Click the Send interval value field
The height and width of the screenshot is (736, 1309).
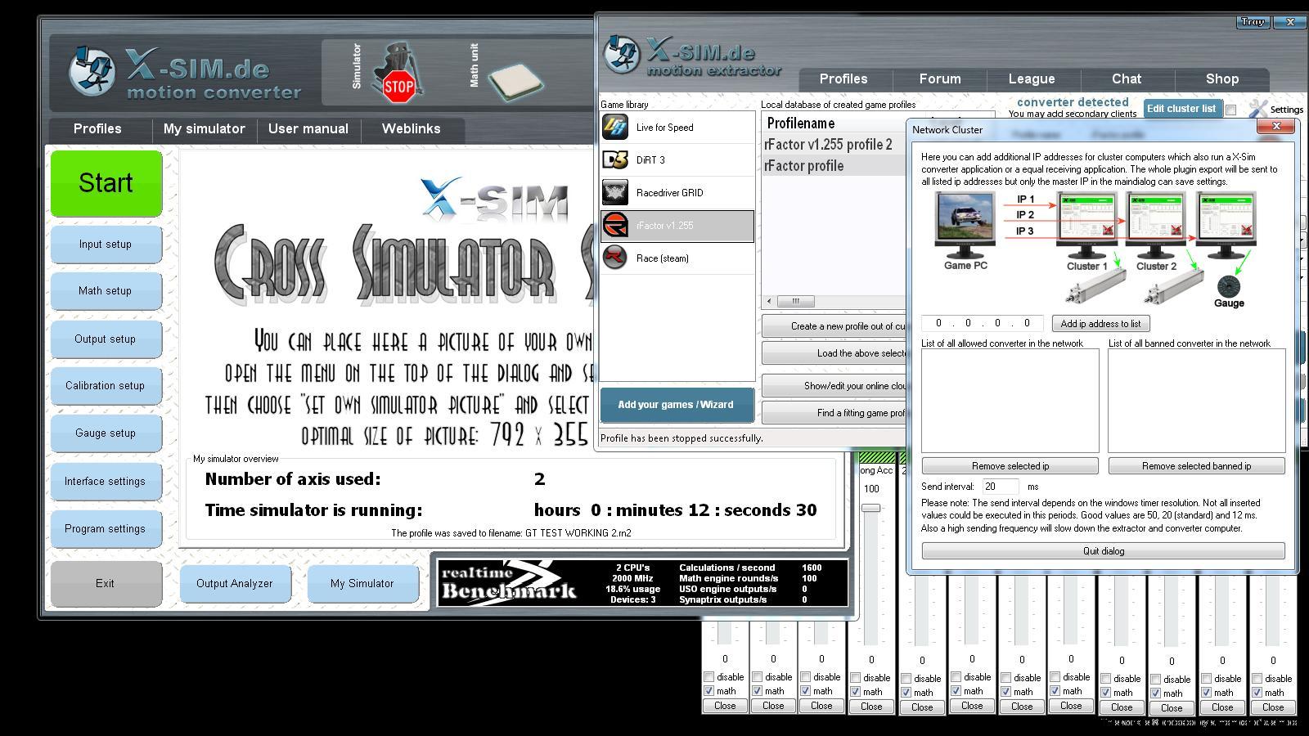click(1000, 487)
